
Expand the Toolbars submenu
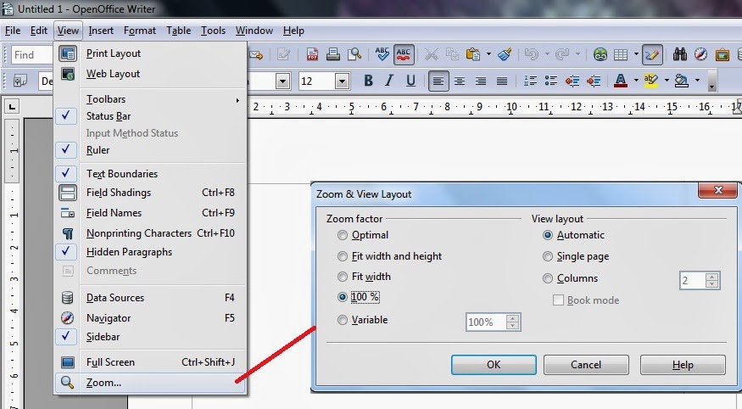coord(161,99)
